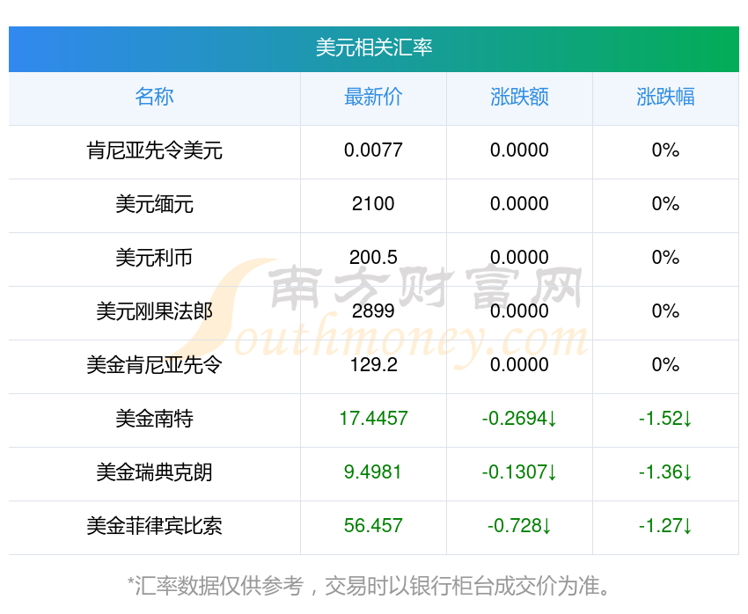
Task: Click the change value -0.728↓
Action: point(519,526)
